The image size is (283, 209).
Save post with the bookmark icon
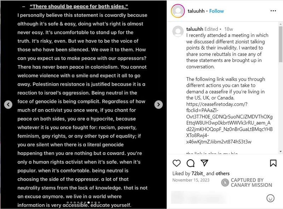273,163
